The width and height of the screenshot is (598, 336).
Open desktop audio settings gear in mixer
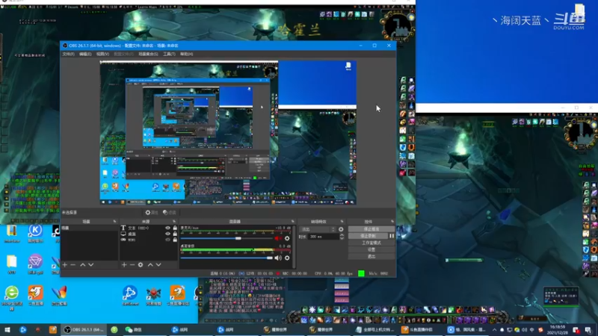pyautogui.click(x=287, y=258)
